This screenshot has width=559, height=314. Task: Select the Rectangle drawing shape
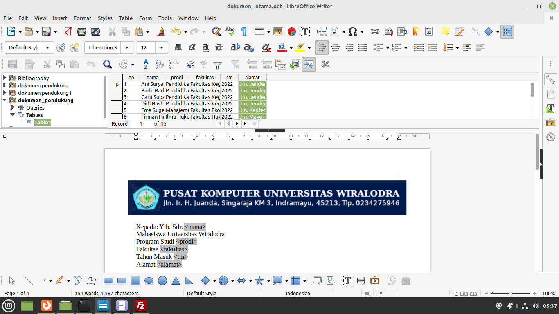point(108,280)
